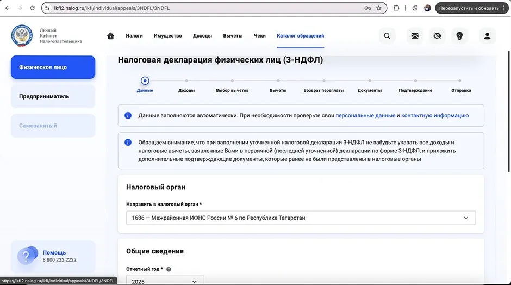
Task: Go to the Документы step
Action: [x=370, y=90]
